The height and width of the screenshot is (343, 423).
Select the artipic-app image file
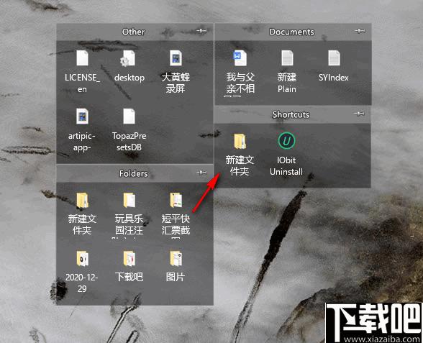click(x=82, y=116)
